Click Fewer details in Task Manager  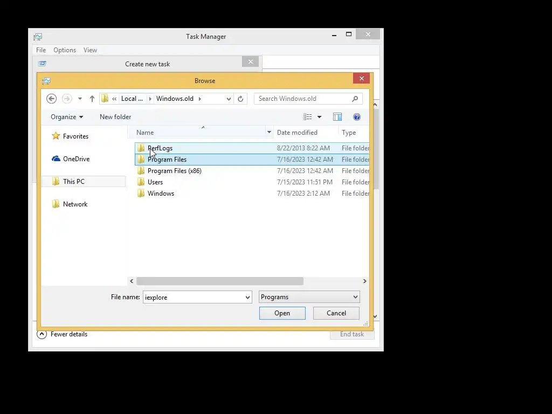pos(69,334)
